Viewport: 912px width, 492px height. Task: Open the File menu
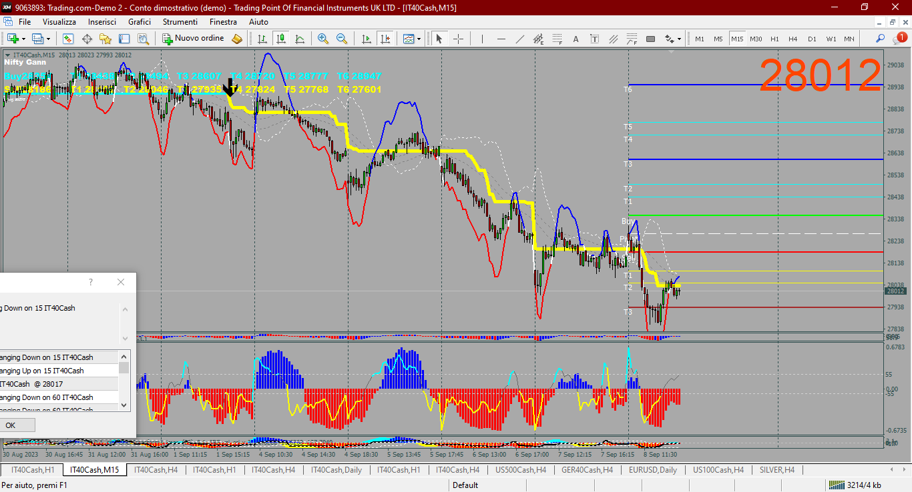[x=25, y=22]
